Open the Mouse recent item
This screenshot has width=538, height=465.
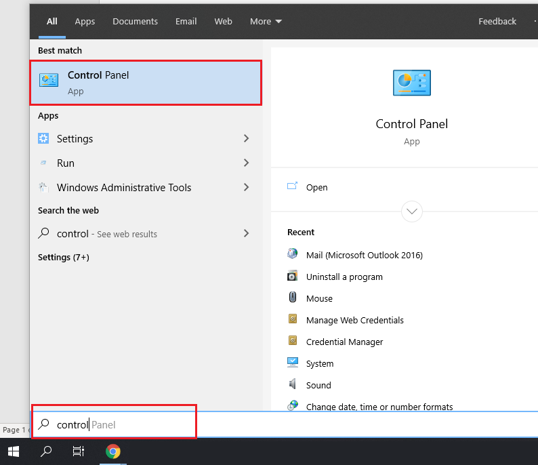(319, 298)
